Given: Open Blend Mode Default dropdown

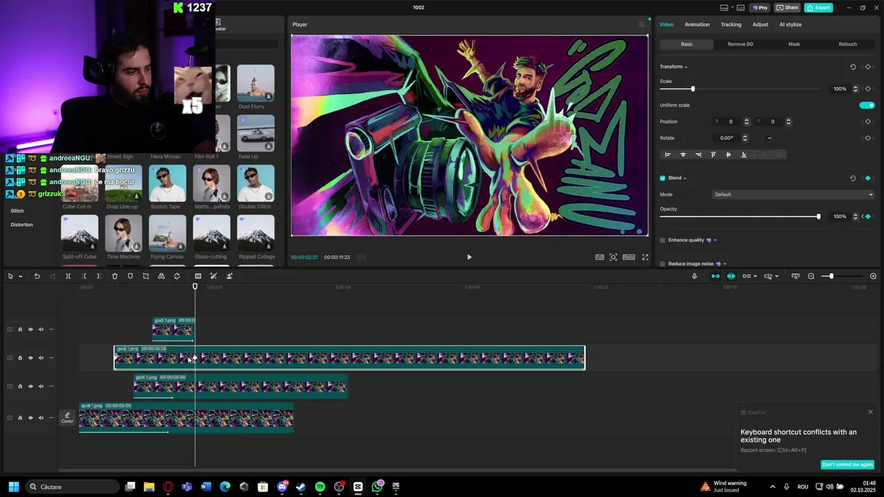Looking at the screenshot, I should point(793,195).
